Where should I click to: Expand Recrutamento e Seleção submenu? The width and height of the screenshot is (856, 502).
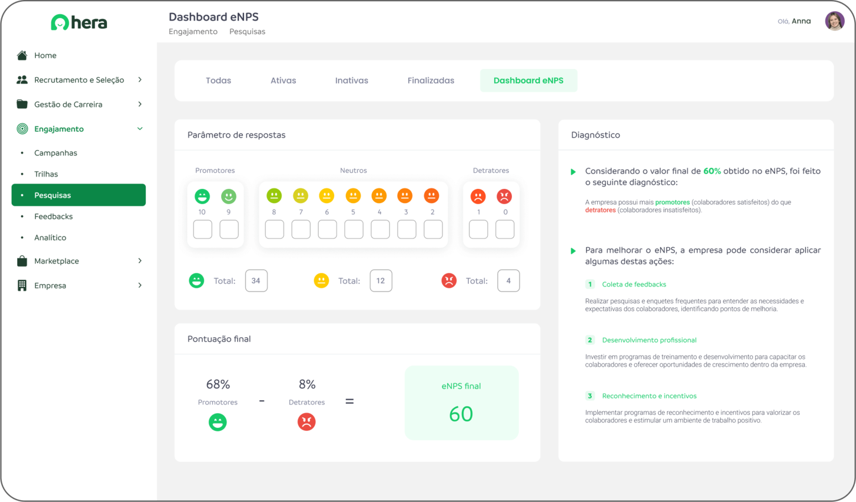point(139,80)
